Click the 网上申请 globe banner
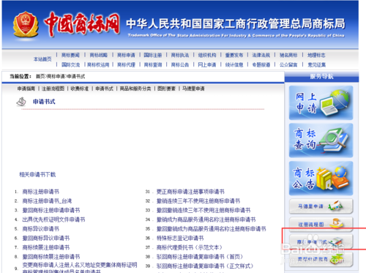Screen dimensions: 366x273 click(321, 102)
